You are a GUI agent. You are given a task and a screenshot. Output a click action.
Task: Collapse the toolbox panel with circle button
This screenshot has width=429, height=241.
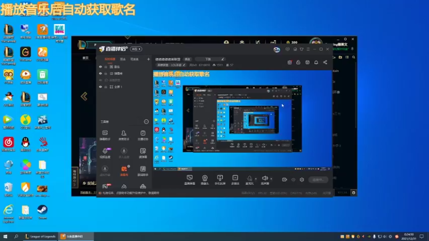tap(146, 122)
